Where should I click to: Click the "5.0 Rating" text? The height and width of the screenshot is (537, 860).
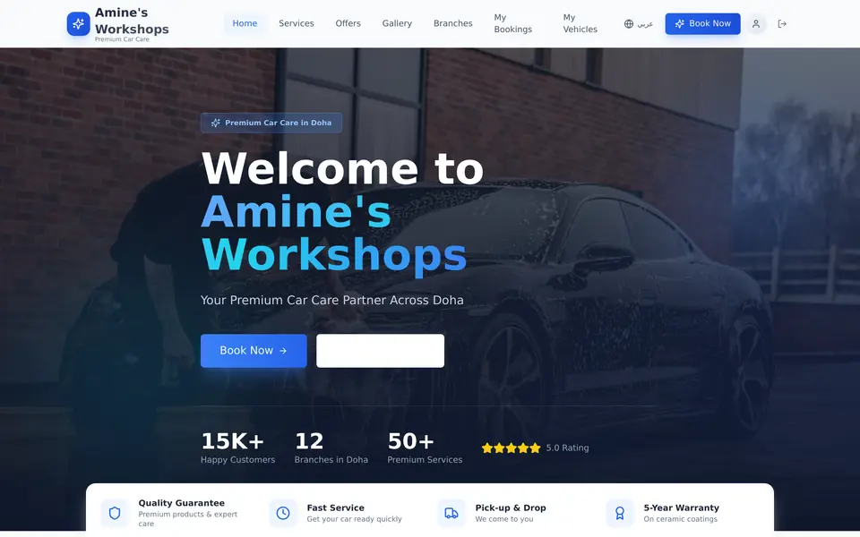[568, 447]
